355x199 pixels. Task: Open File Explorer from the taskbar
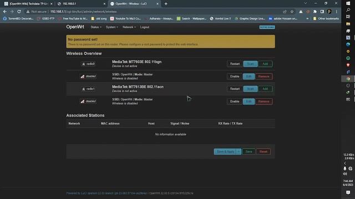coord(348,24)
